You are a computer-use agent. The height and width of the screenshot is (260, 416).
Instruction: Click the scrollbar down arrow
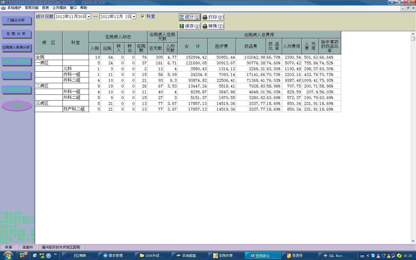pos(413,241)
